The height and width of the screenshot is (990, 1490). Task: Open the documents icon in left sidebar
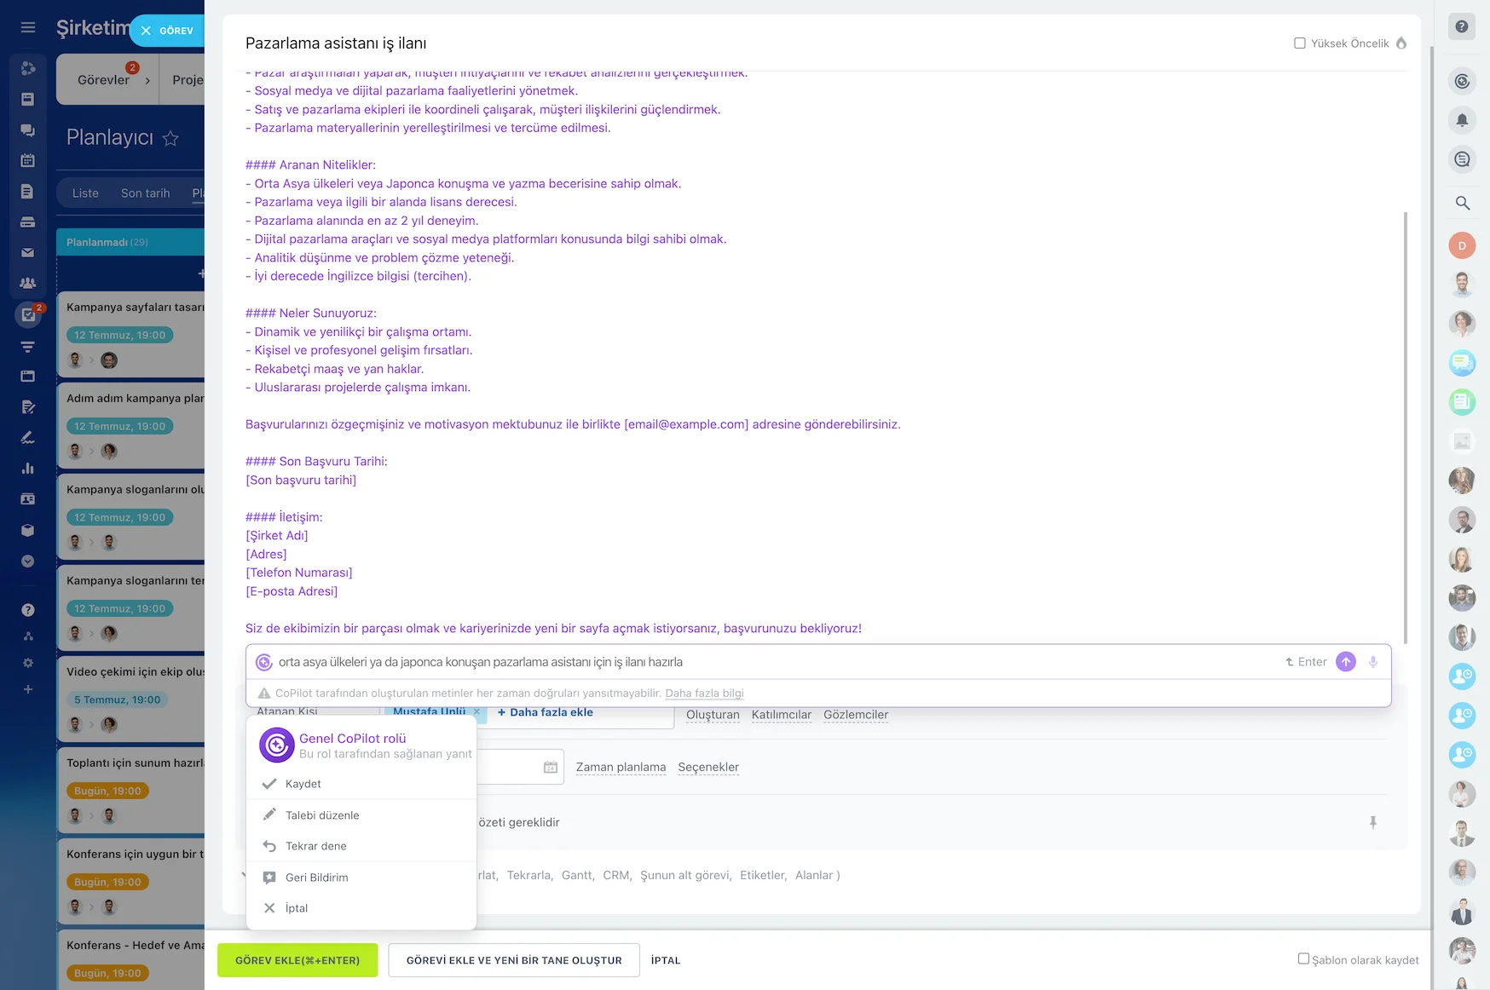[28, 191]
